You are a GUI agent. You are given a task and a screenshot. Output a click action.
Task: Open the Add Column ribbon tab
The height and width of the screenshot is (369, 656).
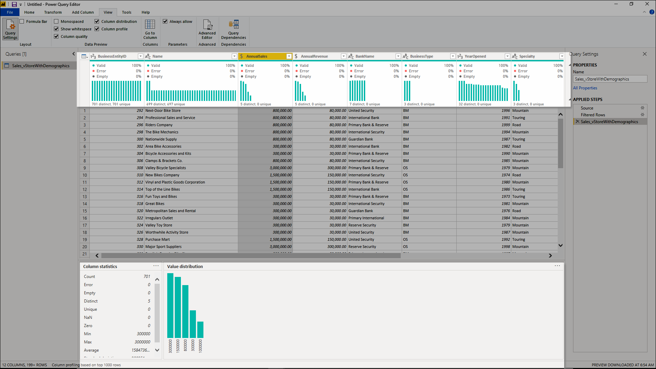pyautogui.click(x=83, y=12)
